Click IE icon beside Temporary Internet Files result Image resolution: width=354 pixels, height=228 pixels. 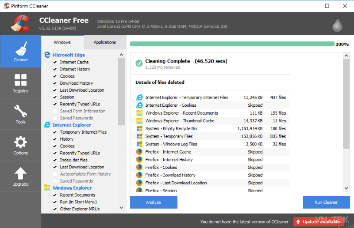pos(139,97)
